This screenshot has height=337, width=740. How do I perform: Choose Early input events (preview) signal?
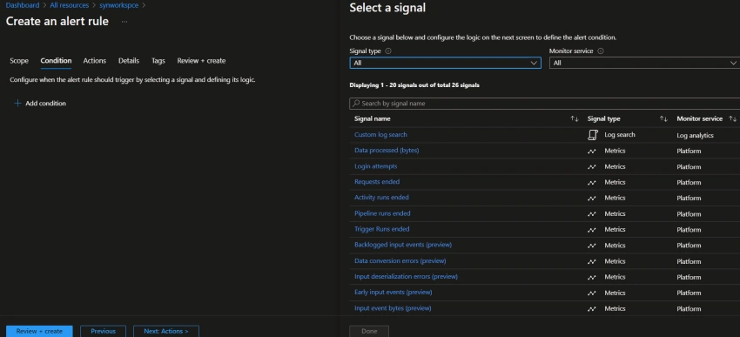click(394, 293)
